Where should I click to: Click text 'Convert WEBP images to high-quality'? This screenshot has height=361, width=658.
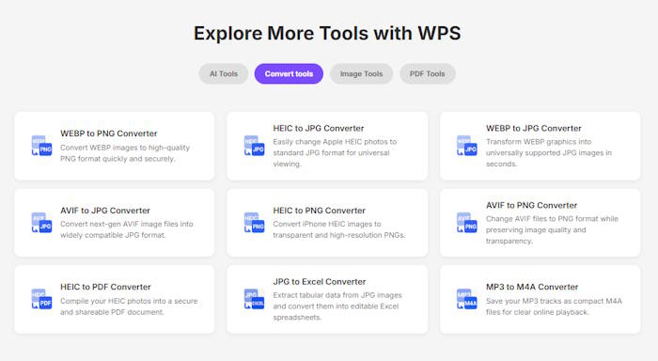pos(125,148)
